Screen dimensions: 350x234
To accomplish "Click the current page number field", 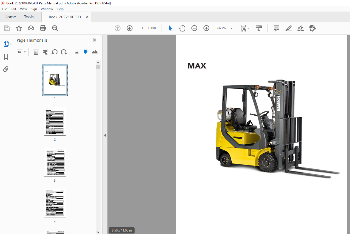I will tap(142, 28).
